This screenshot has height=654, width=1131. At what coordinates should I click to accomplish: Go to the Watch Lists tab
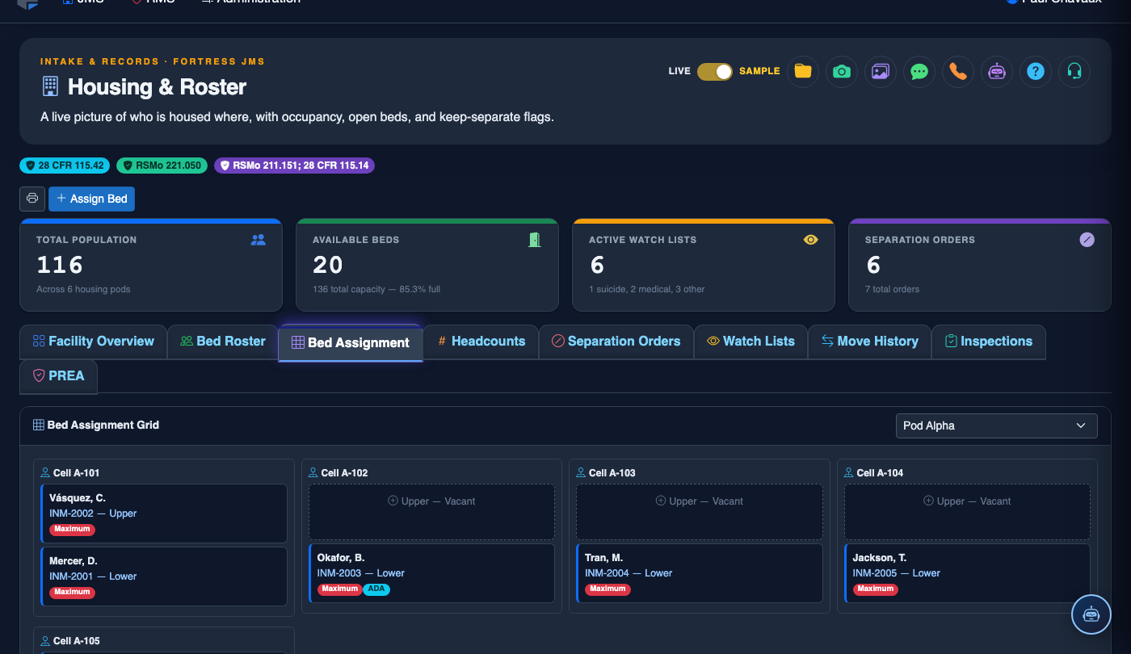coord(751,342)
